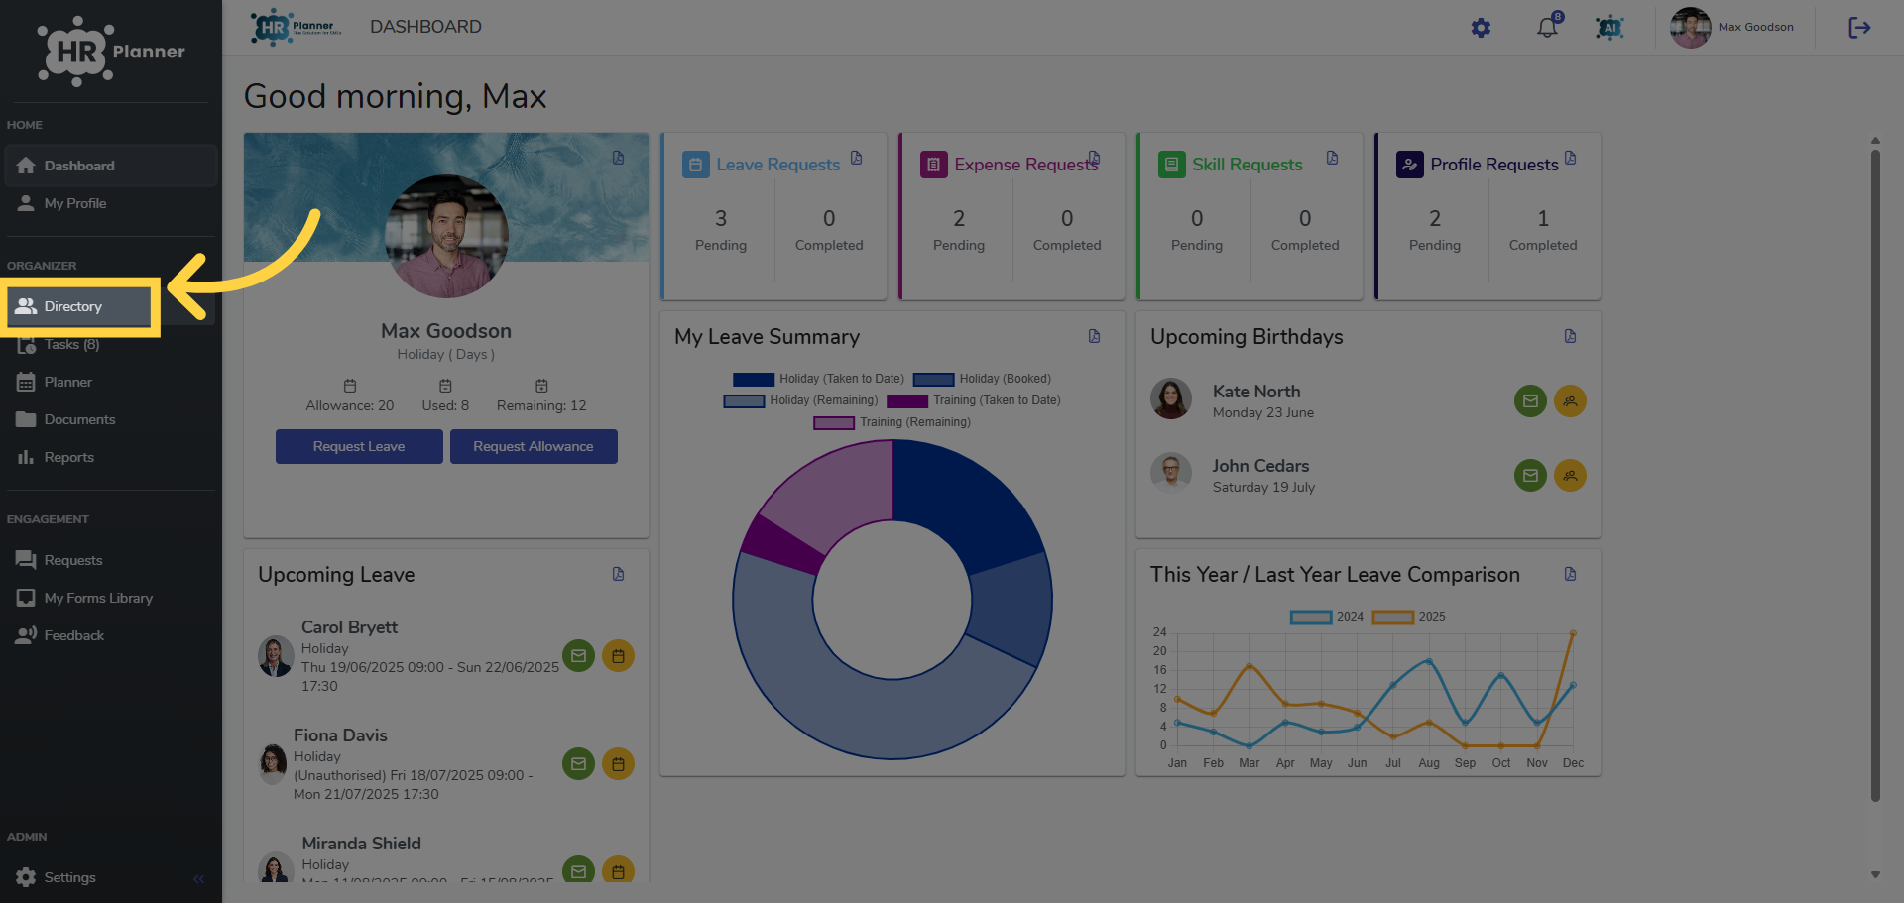This screenshot has height=903, width=1904.
Task: Open the settings gear in the top bar
Action: point(1481,28)
